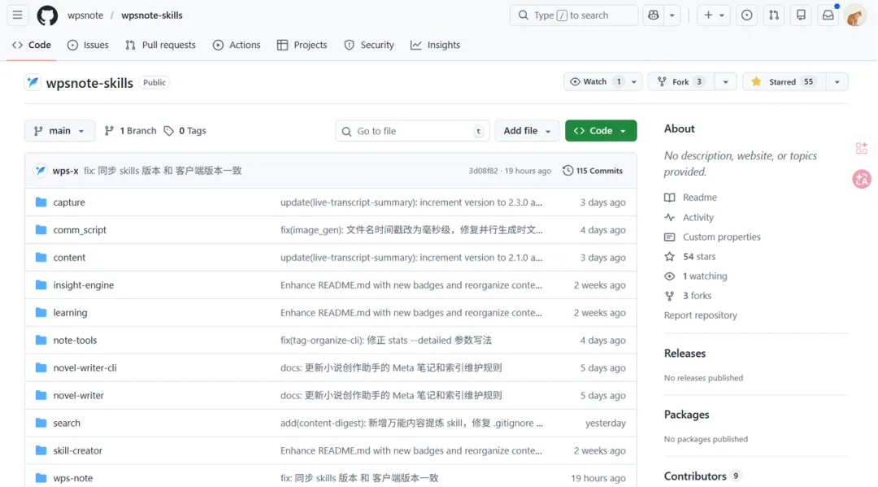Click the commit history clock icon
878x487 pixels.
(567, 170)
